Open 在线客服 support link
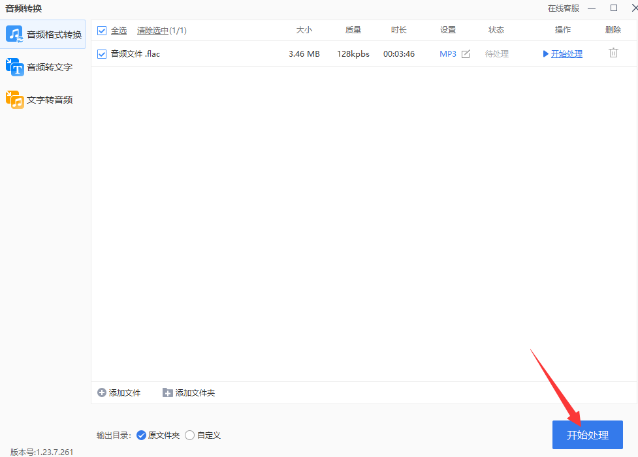Screen dimensions: 638x457 (563, 8)
